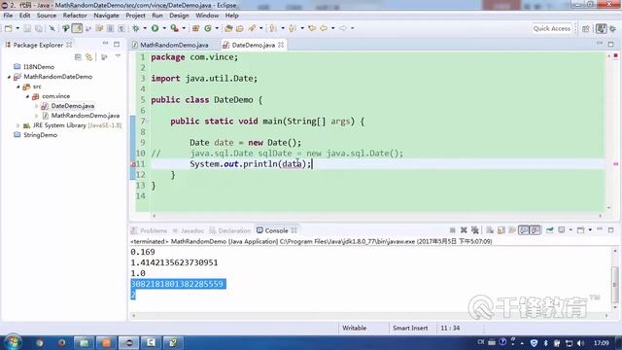
Task: Click the Console Terminate square icon
Action: coord(452,230)
